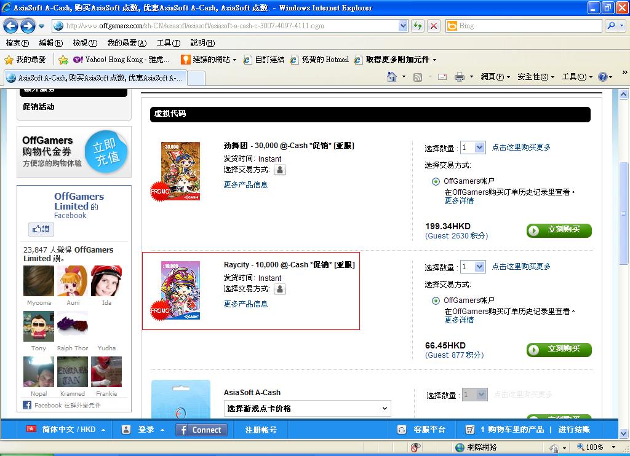Click 进行结账 checkout link

[x=574, y=430]
